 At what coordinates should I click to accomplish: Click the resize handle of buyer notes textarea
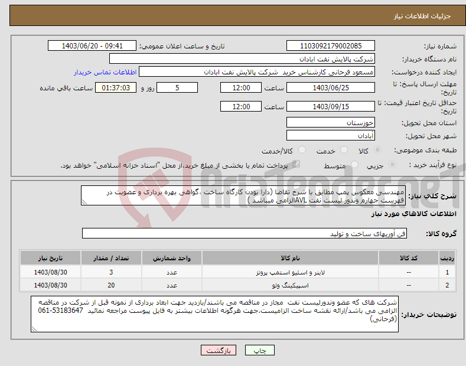[x=34, y=329]
